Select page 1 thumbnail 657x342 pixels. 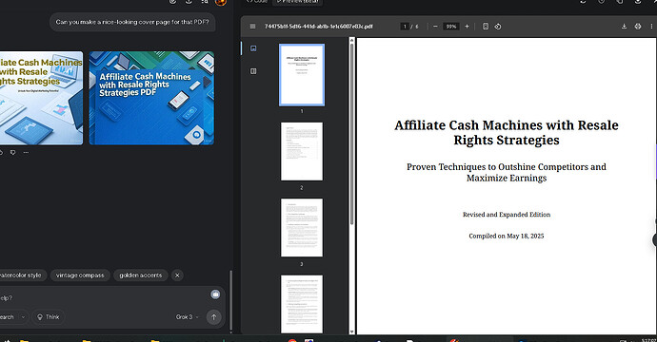[302, 75]
